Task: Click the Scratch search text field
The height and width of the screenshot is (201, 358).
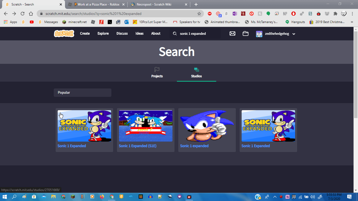Action: [198, 33]
